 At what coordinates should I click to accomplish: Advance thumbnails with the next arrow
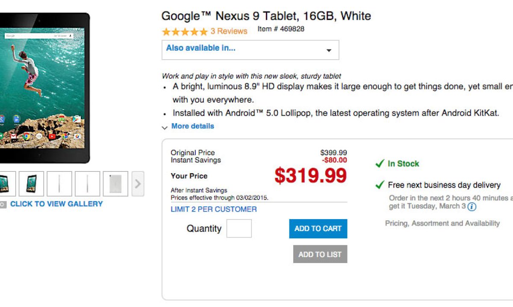tap(138, 184)
